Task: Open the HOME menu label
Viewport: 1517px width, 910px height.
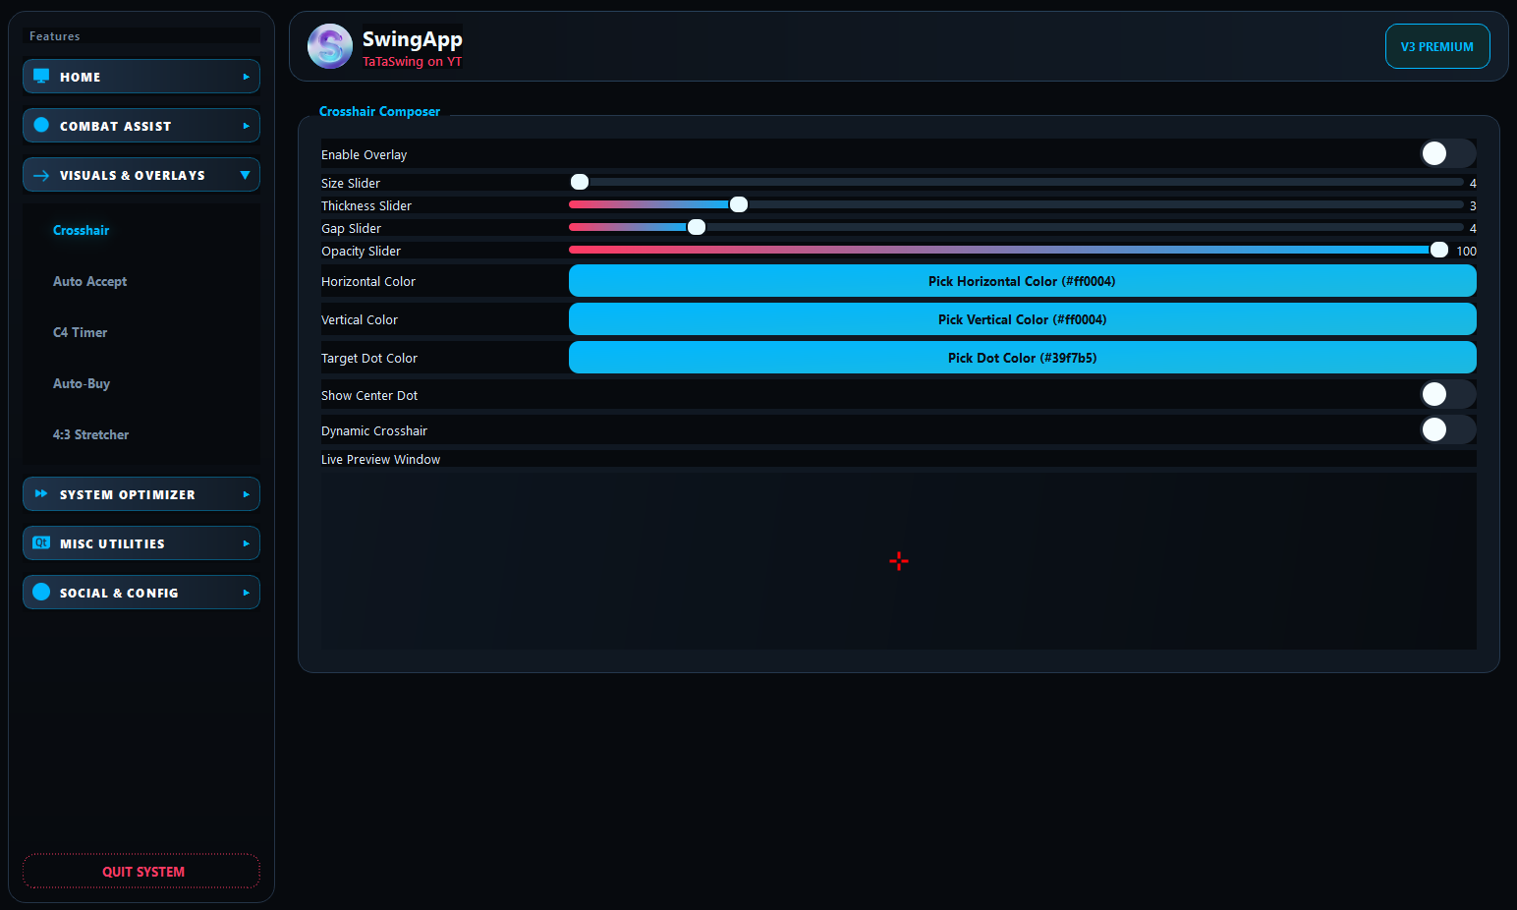Action: pos(81,77)
